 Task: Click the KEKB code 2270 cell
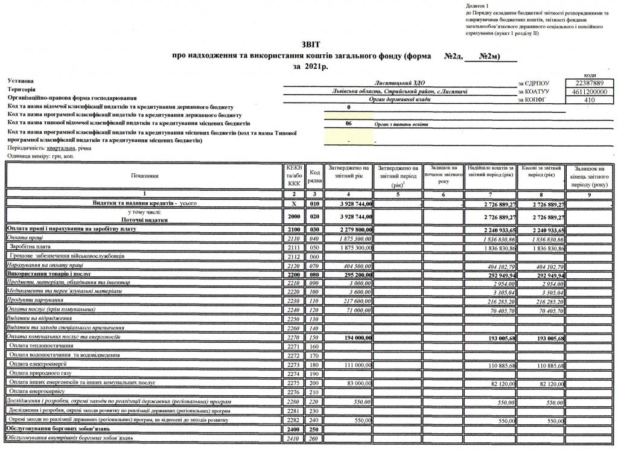tap(294, 339)
